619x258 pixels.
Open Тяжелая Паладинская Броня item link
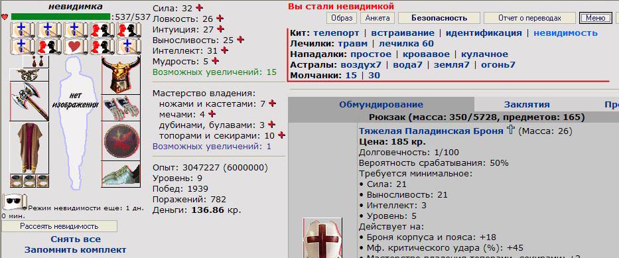point(431,131)
